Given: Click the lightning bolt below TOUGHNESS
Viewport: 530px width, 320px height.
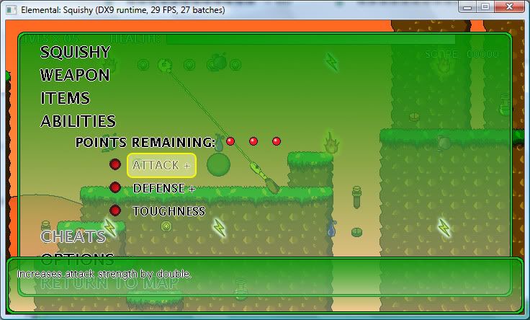Looking at the screenshot, I should 219,227.
